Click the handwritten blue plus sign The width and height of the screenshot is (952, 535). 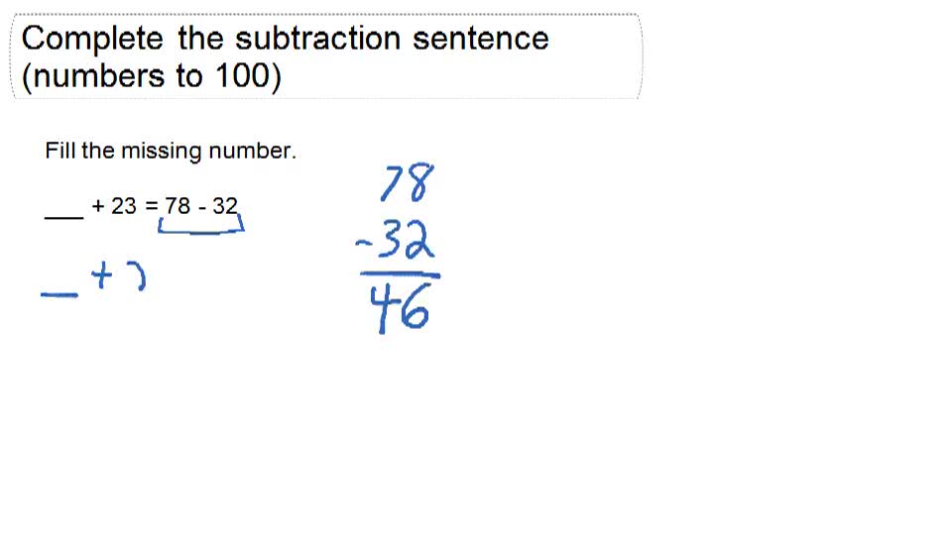[x=104, y=278]
